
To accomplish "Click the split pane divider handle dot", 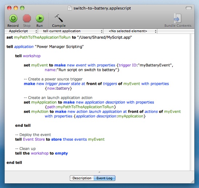I will 99,172.
